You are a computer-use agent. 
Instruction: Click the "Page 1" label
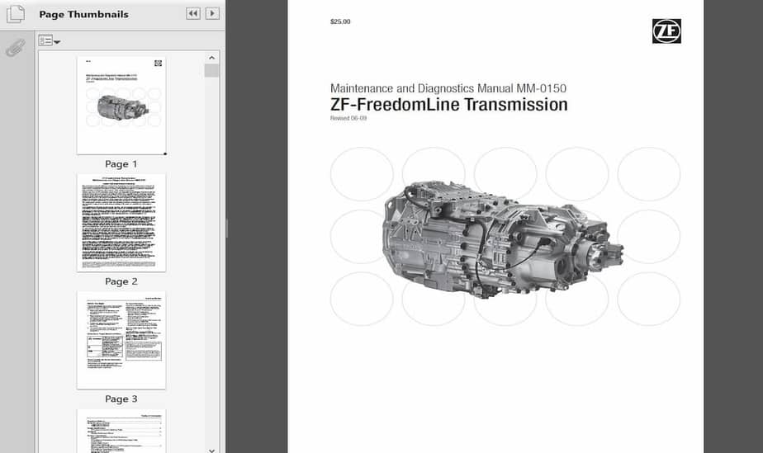click(121, 164)
